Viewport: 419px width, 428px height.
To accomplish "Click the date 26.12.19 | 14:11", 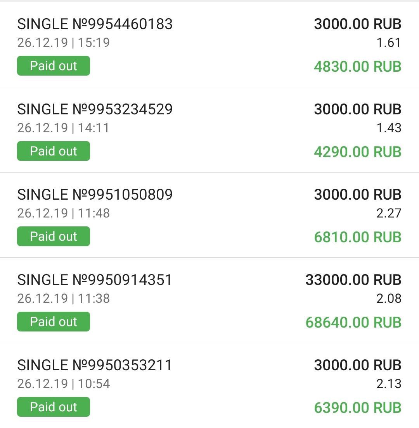I will click(x=63, y=128).
